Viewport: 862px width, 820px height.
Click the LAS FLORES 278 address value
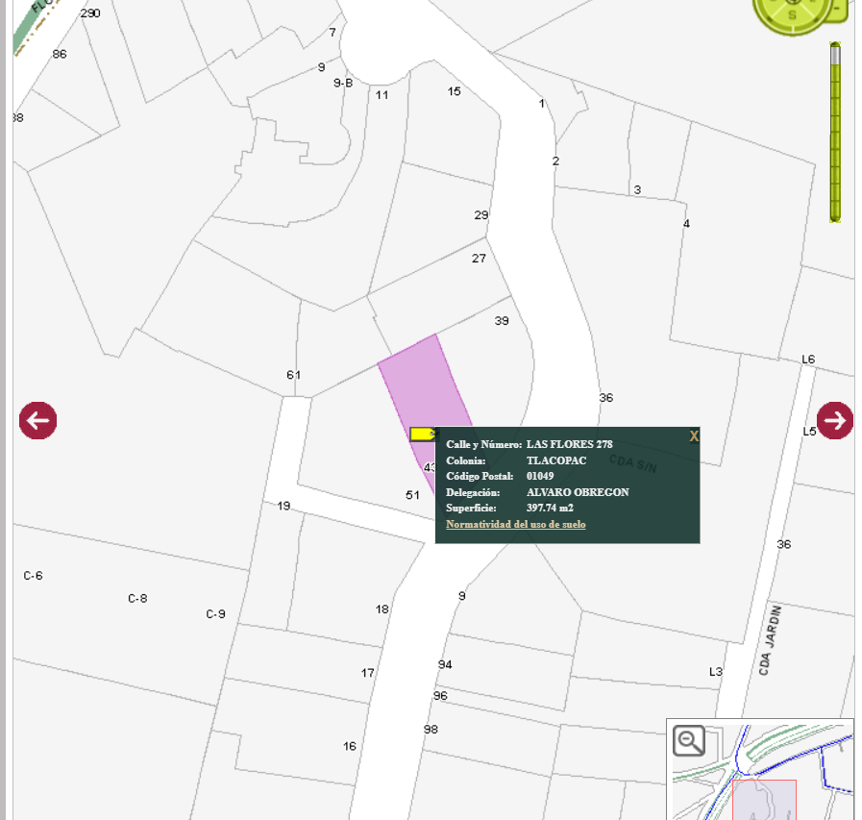(569, 444)
